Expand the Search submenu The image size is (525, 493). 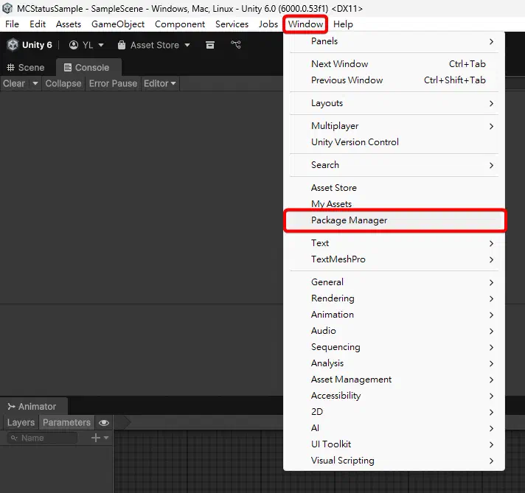click(x=394, y=165)
